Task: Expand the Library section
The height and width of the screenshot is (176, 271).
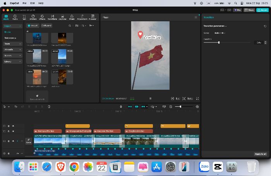Action: point(13,62)
